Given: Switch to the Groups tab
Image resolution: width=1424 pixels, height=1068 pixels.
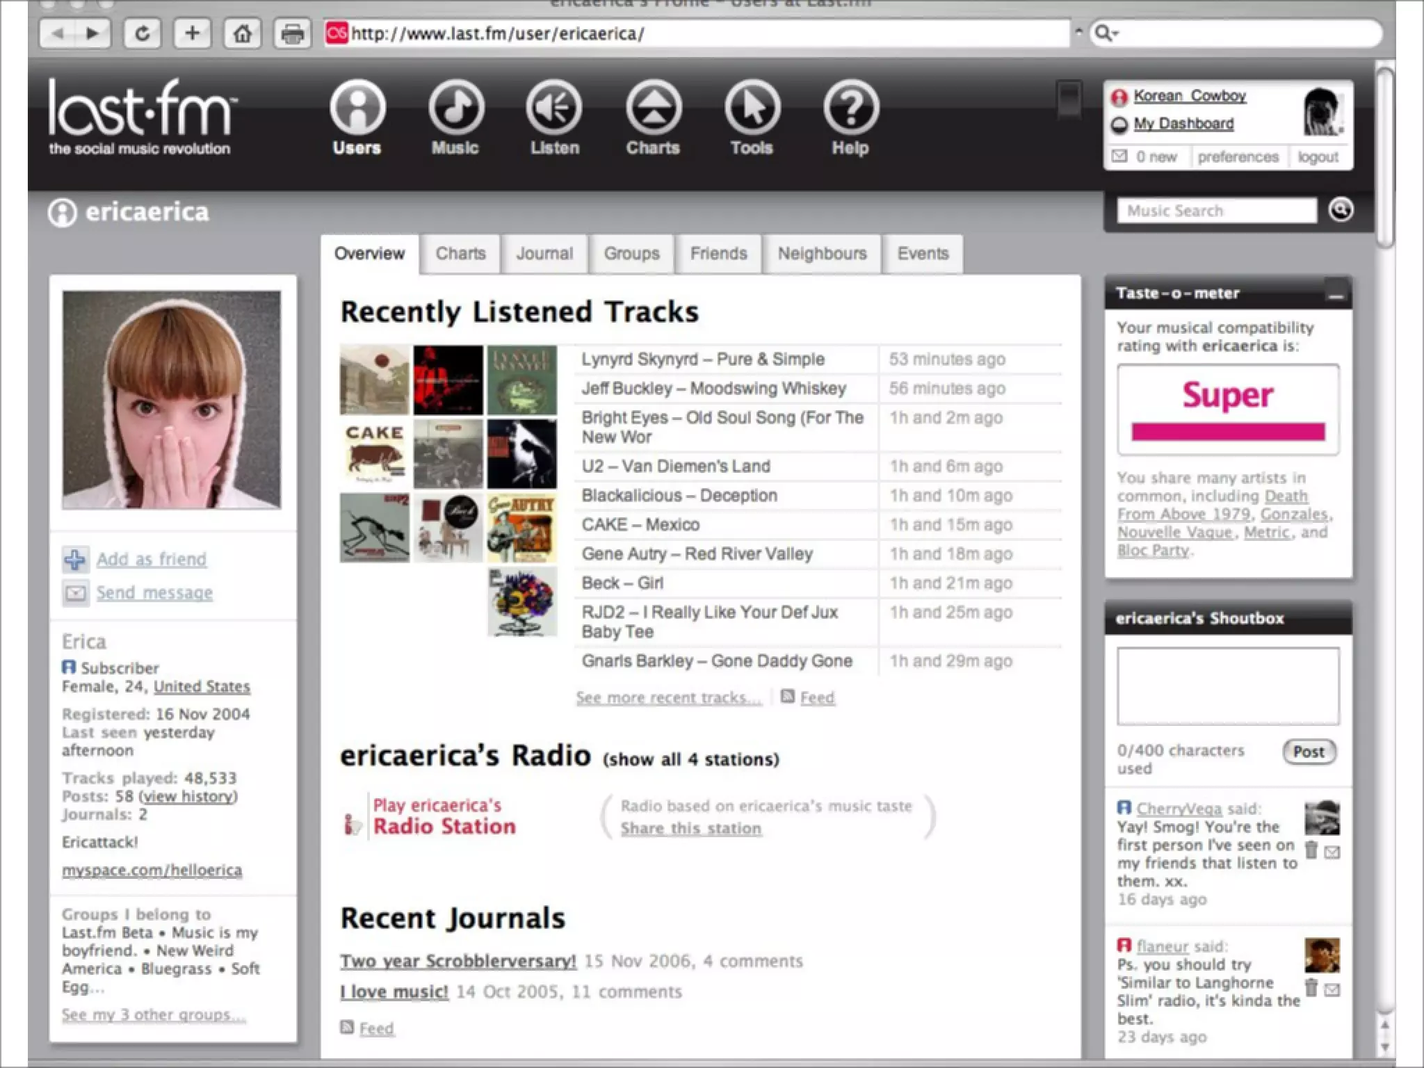Looking at the screenshot, I should [x=632, y=254].
